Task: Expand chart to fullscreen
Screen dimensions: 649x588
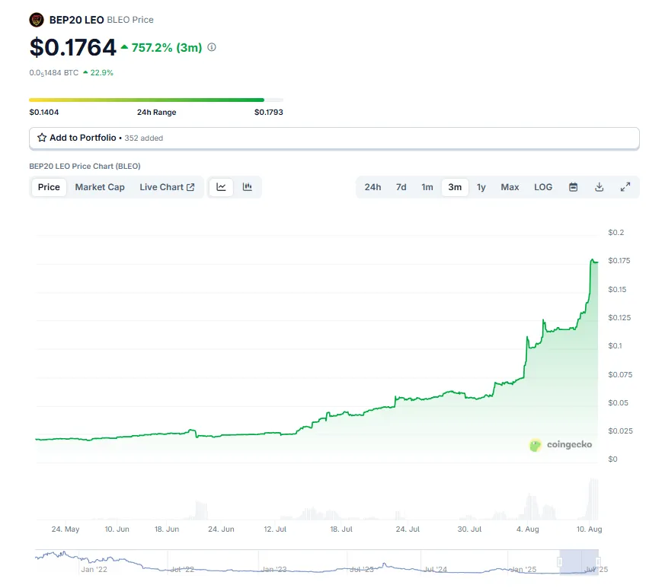Action: [625, 187]
